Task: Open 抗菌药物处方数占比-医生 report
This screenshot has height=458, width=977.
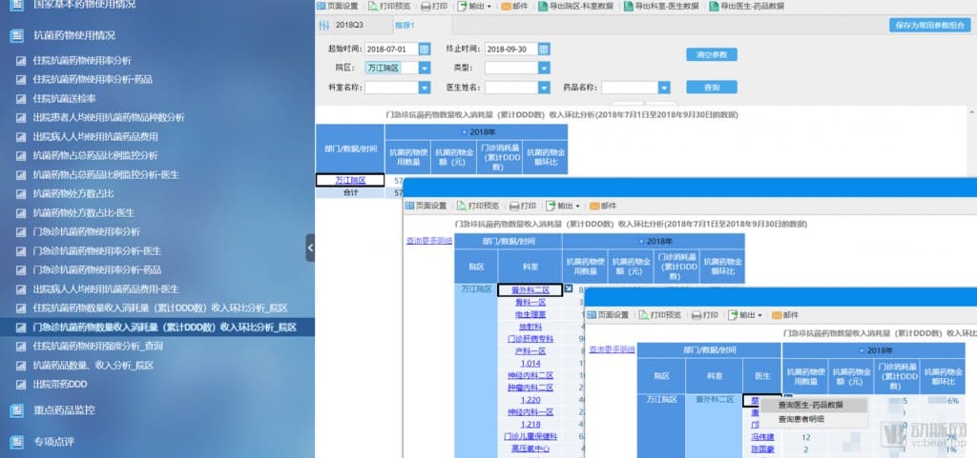Action: 84,212
